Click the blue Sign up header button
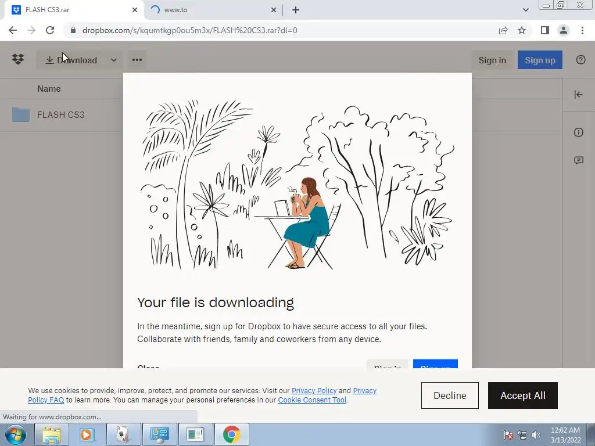The height and width of the screenshot is (446, 595). pos(540,60)
